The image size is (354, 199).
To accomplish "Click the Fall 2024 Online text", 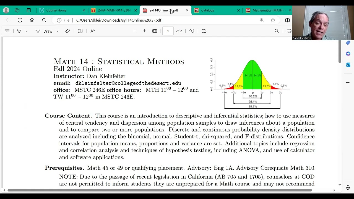I will point(78,69).
